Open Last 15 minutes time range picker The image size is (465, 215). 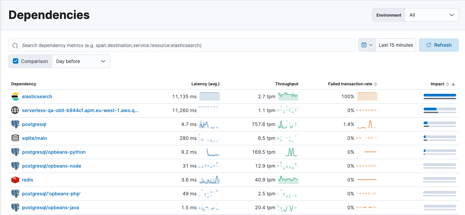click(396, 45)
